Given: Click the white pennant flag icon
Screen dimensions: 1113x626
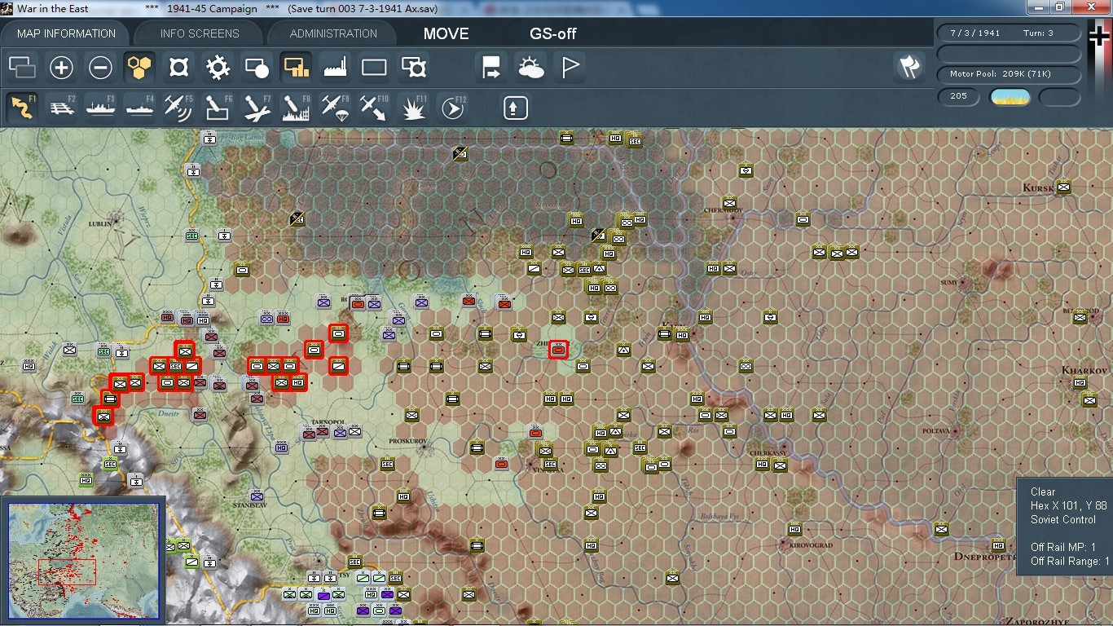Looking at the screenshot, I should 570,68.
